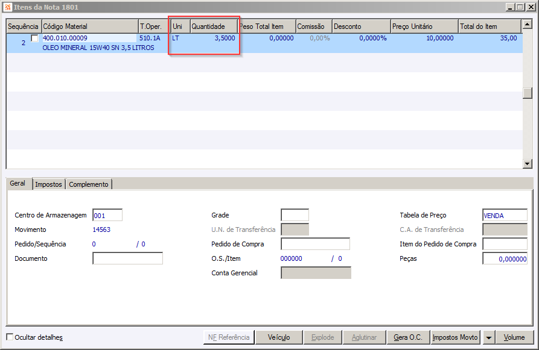This screenshot has height=350, width=539.
Task: Click the Peças field showing 0,000000
Action: click(505, 258)
